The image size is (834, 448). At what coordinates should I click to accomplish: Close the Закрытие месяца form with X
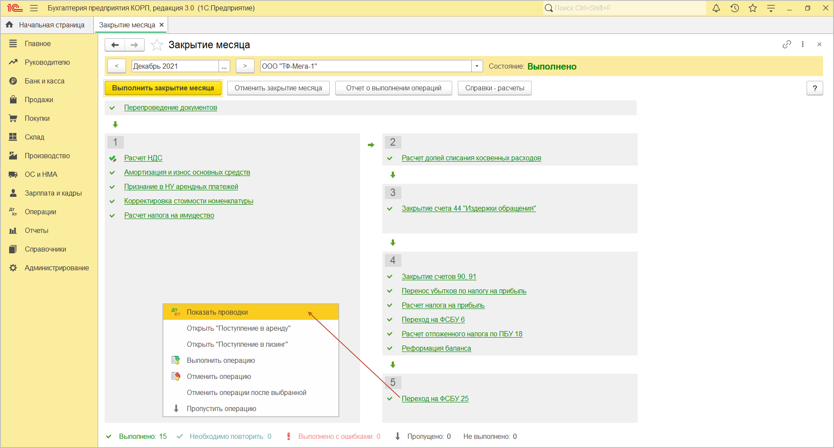point(819,44)
